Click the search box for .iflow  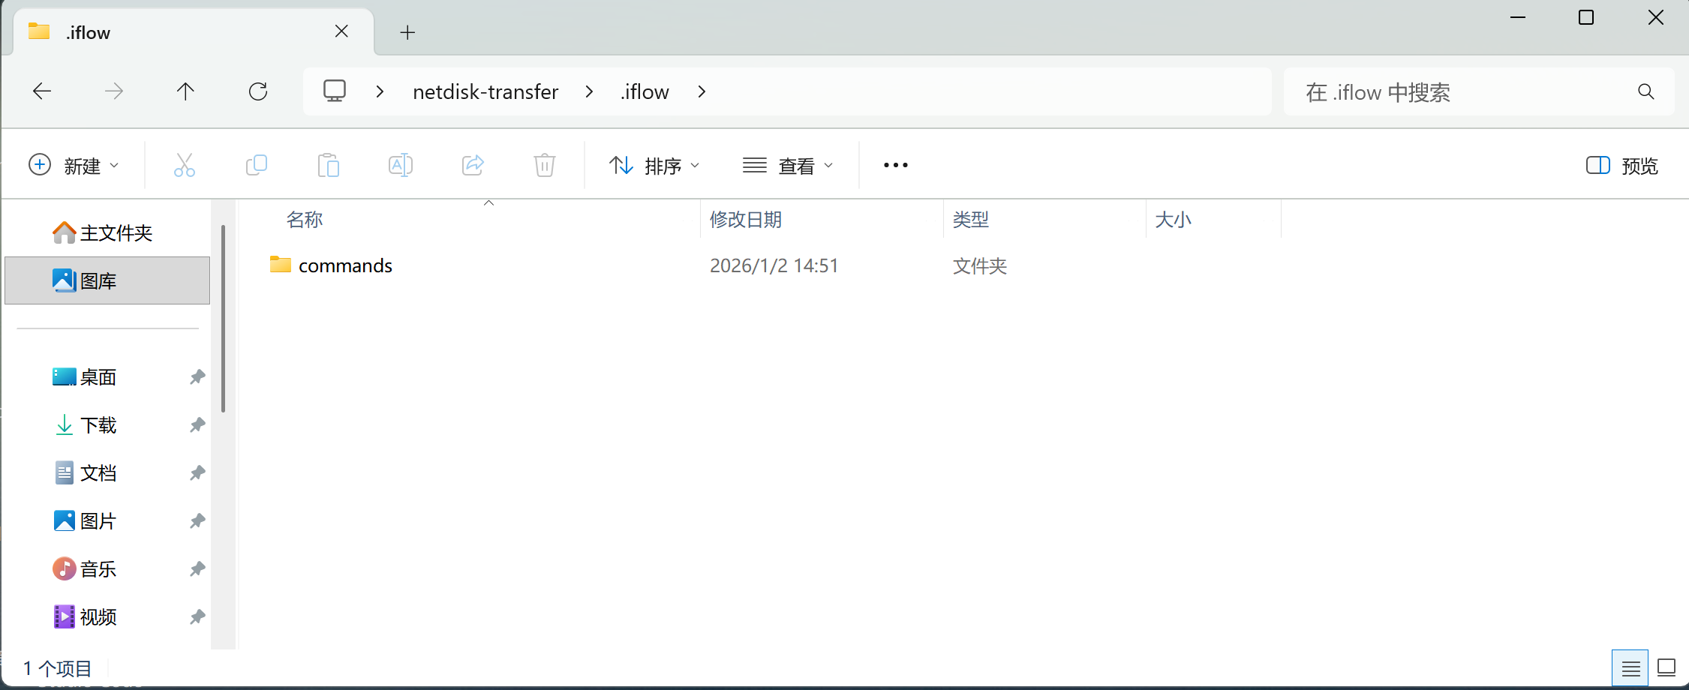point(1463,91)
